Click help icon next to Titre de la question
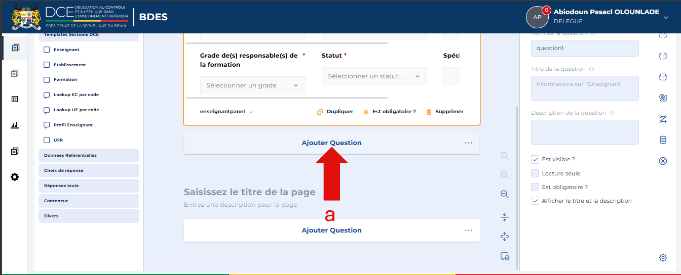The image size is (681, 275). [x=592, y=69]
